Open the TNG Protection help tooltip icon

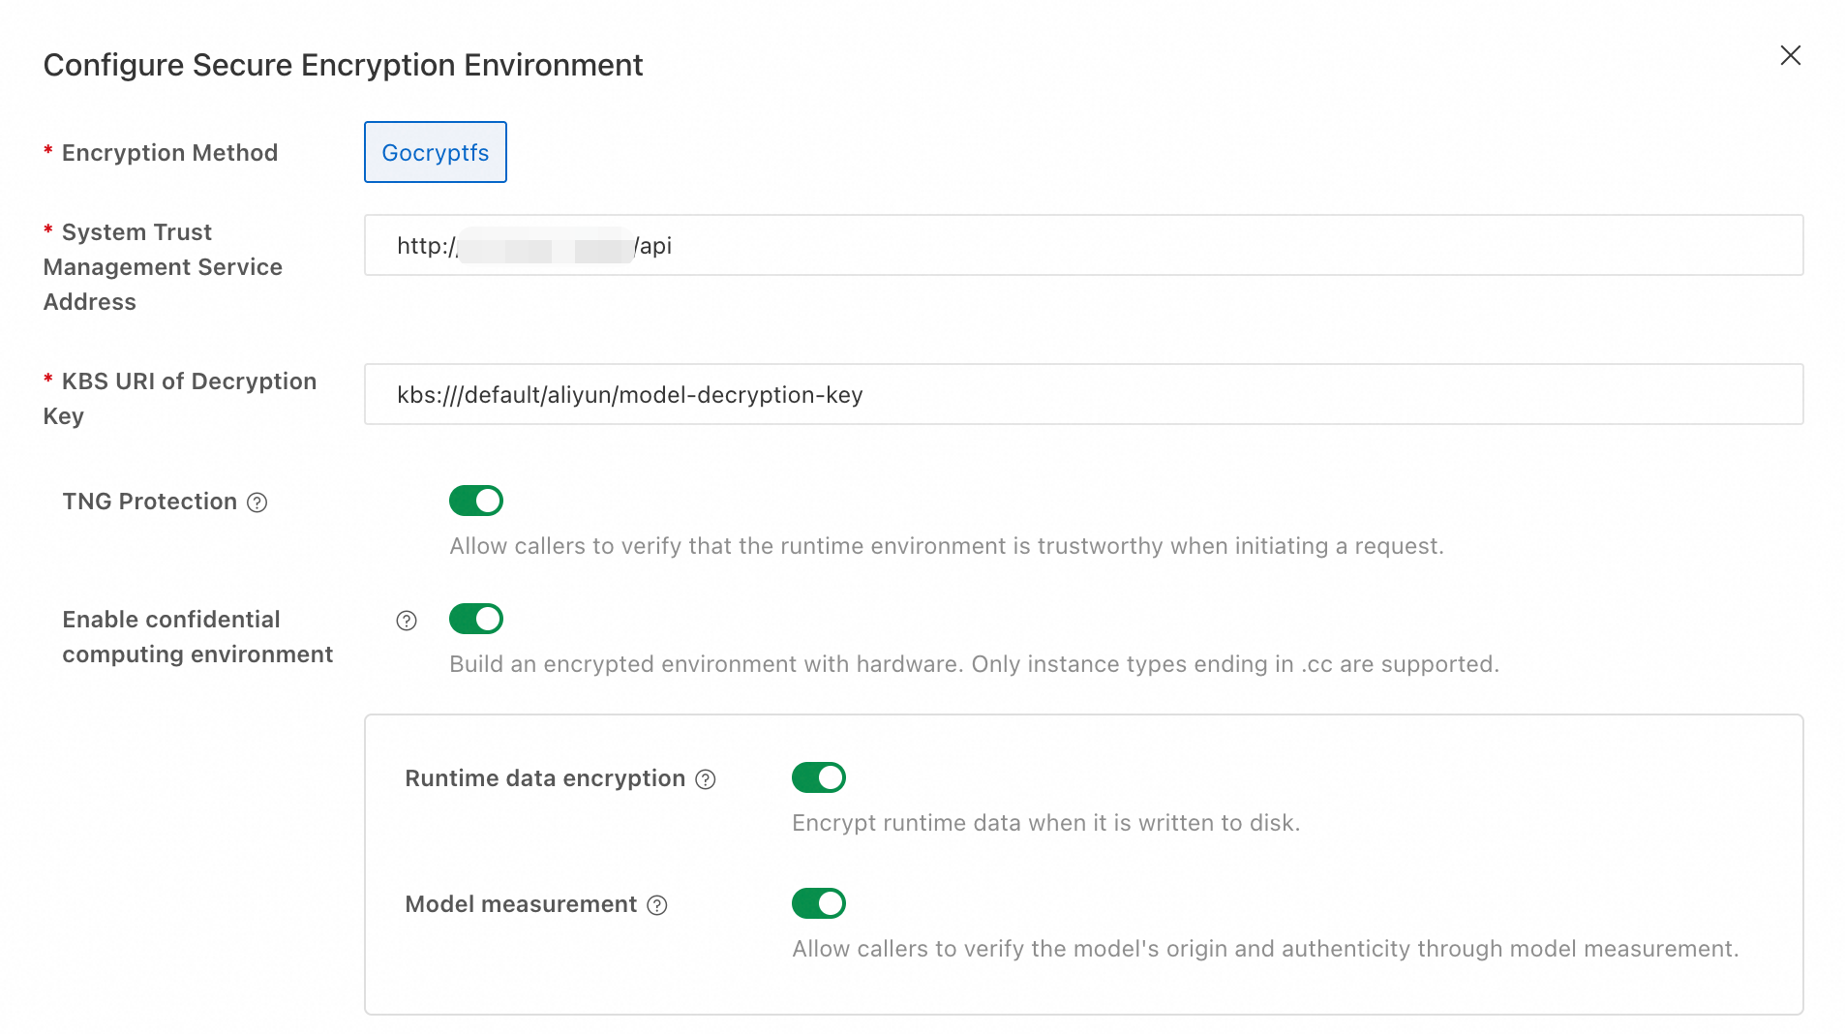[257, 502]
